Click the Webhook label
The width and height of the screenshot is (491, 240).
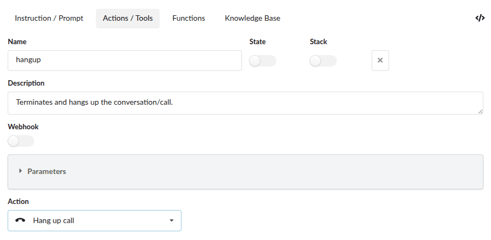23,127
